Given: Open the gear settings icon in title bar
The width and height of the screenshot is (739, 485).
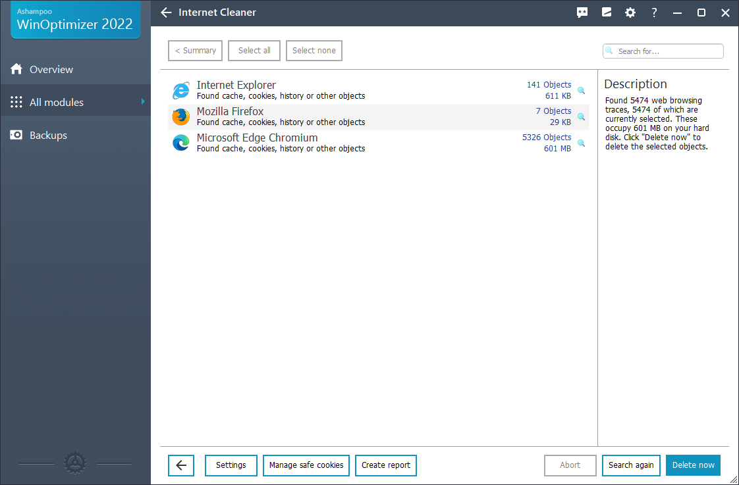Looking at the screenshot, I should (x=630, y=13).
